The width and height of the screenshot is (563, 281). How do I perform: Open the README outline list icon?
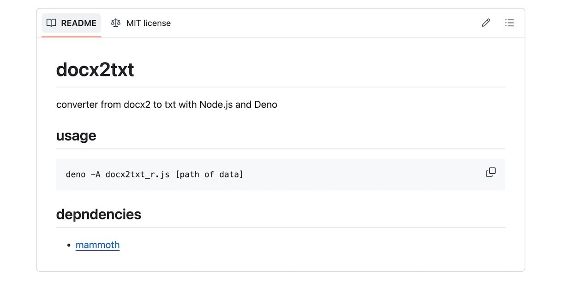pyautogui.click(x=509, y=23)
